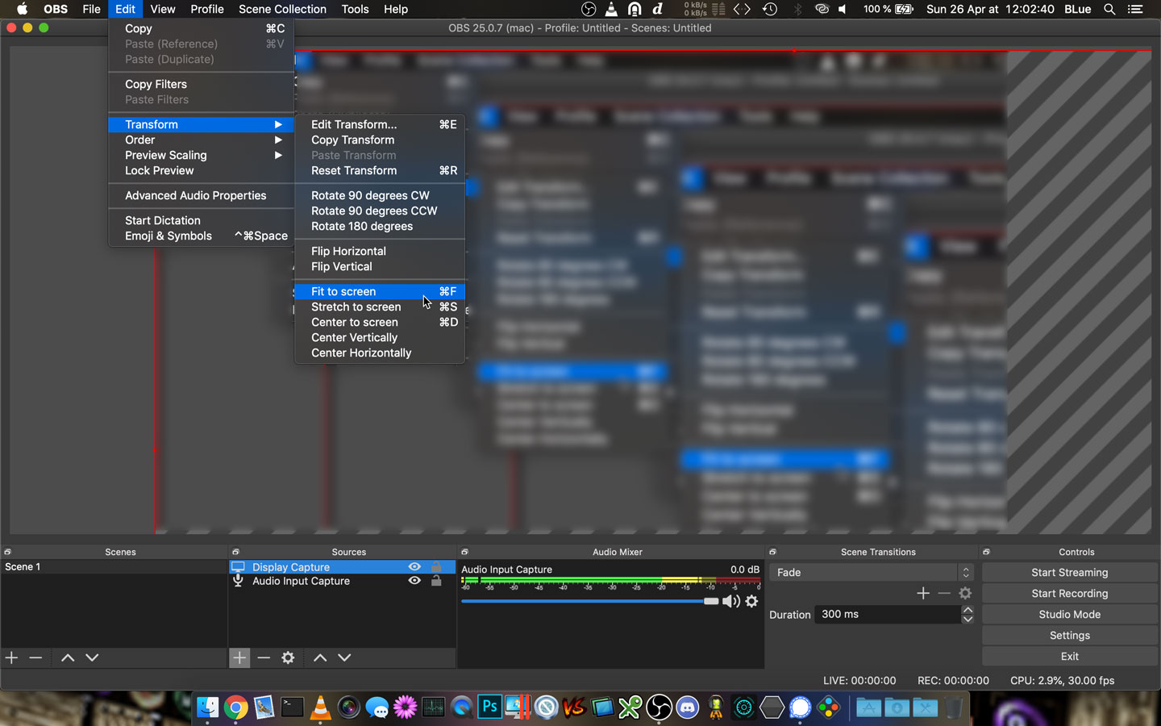Pop out the Sources dock panel
1161x726 pixels.
click(x=235, y=553)
